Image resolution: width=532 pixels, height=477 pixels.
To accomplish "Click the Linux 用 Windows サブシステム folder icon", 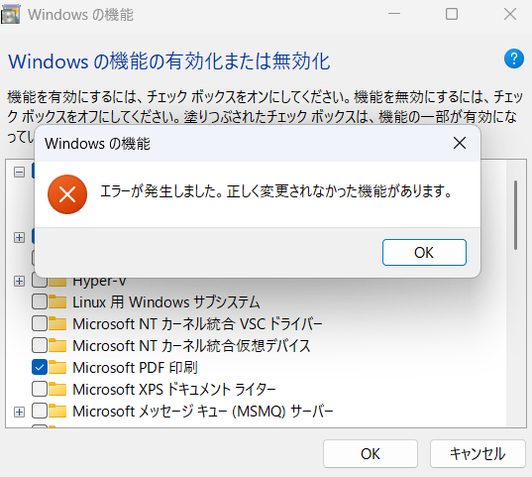I will point(57,301).
